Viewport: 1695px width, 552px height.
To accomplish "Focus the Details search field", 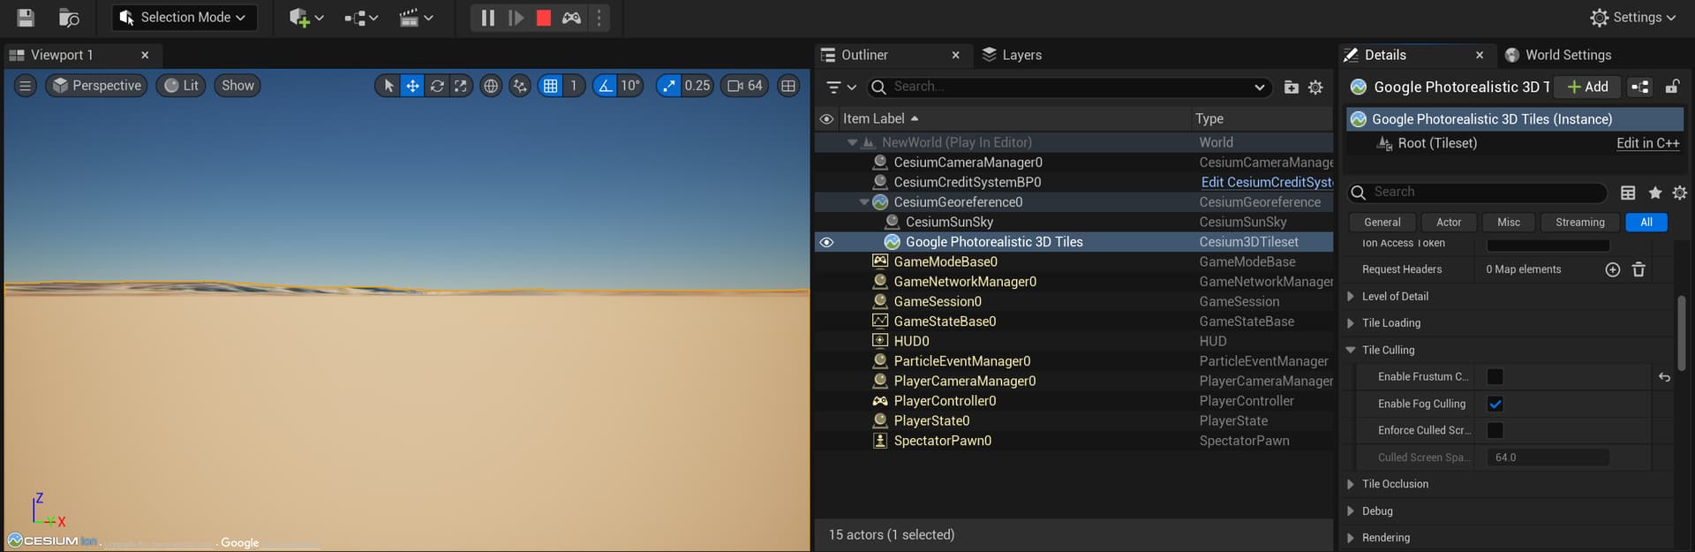I will (x=1476, y=193).
